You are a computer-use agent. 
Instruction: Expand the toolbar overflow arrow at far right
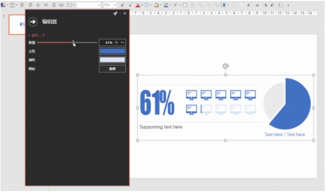288,5
